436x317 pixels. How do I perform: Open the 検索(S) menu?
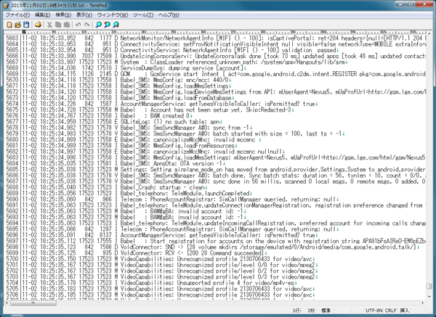(63, 15)
